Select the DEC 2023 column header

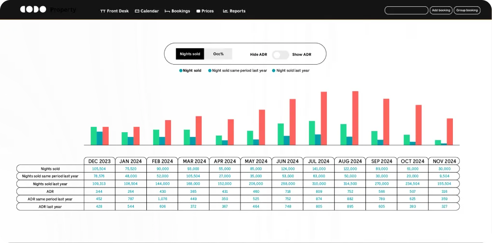[99, 161]
